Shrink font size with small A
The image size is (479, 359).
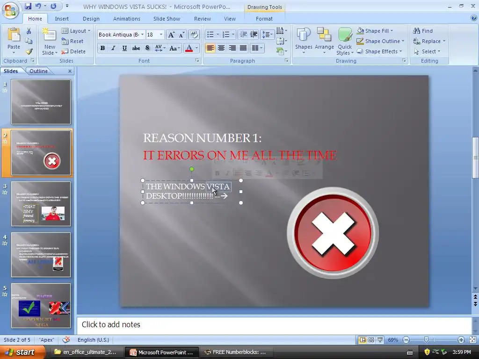181,35
